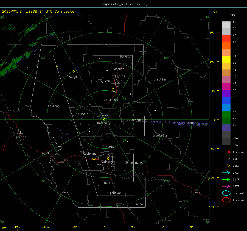The image size is (247, 231).
Task: Select the white 09EA arrow legend entry
Action: 226,159
